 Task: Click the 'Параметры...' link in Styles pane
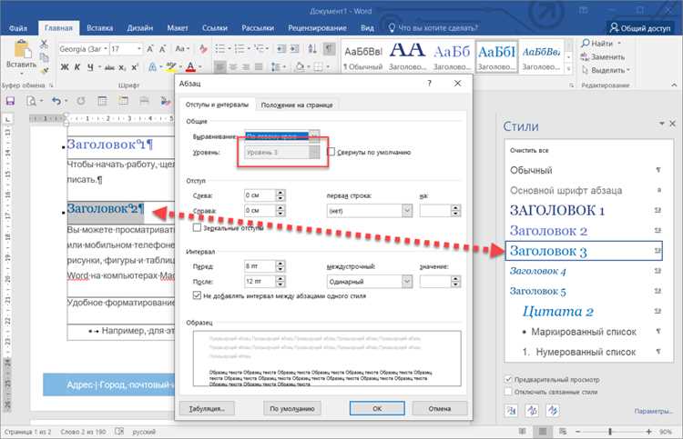coord(653,411)
